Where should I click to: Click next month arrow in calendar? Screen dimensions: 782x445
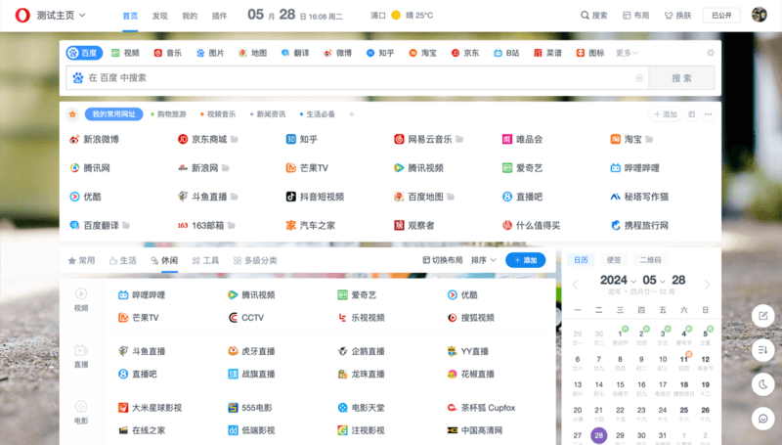pyautogui.click(x=707, y=285)
